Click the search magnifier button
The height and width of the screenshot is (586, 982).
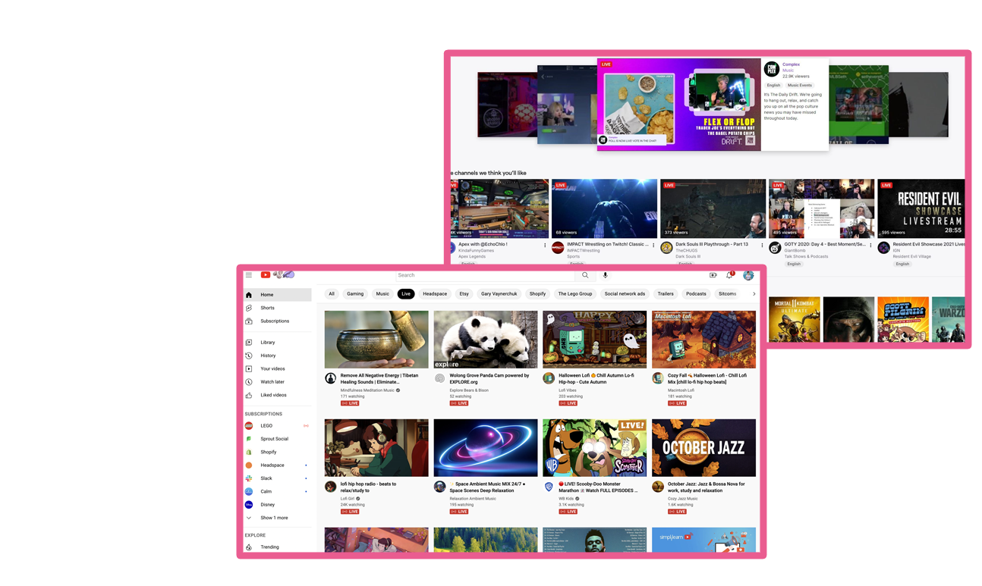[x=585, y=275]
